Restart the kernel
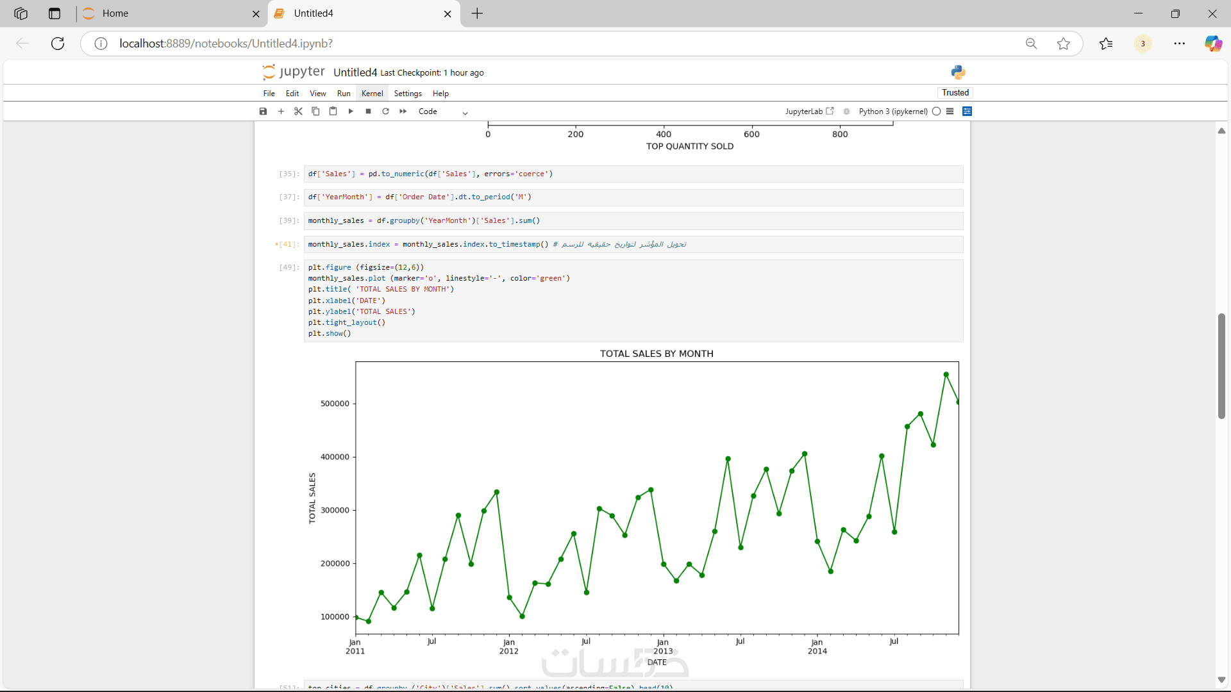Image resolution: width=1231 pixels, height=692 pixels. 385,111
